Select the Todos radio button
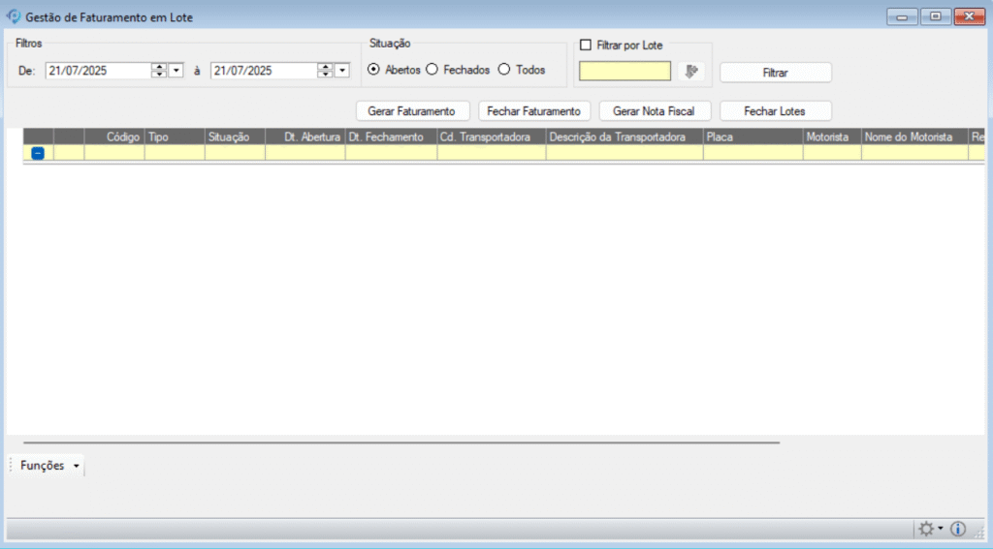Viewport: 993px width, 549px height. click(503, 70)
